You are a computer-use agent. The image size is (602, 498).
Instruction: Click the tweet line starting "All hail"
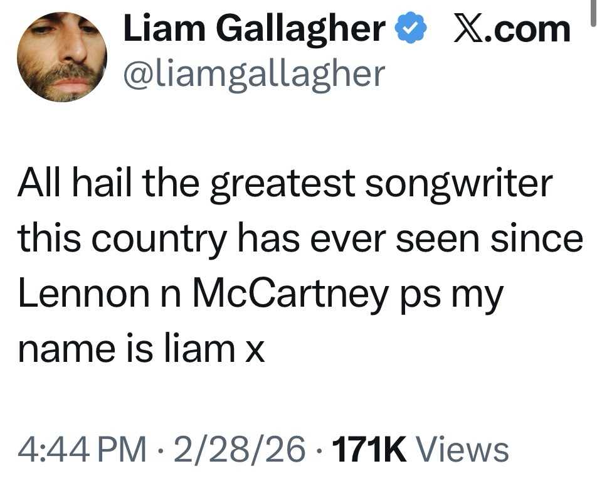click(x=285, y=184)
